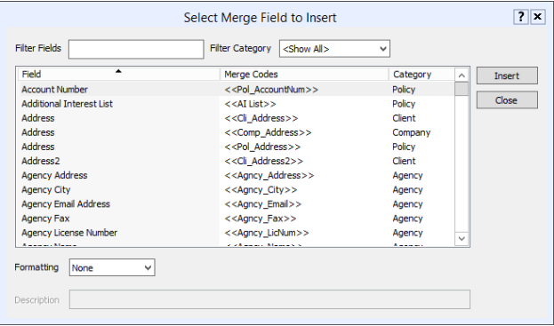Sort by the Merge Codes column header
This screenshot has width=554, height=326.
[x=304, y=74]
